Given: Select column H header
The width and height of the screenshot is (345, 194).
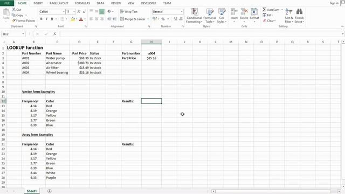Looking at the screenshot, I should pyautogui.click(x=151, y=42).
